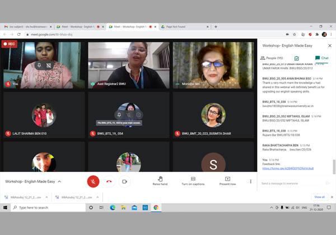
Task: Open first download item options chevron
Action: [46, 197]
